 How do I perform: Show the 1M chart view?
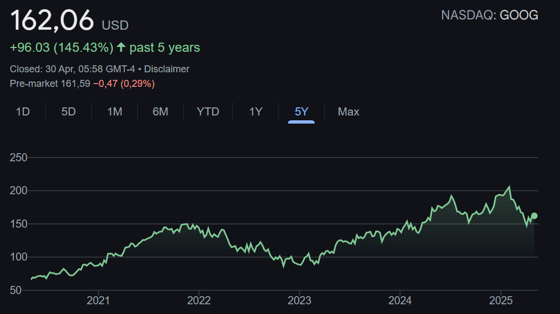(x=115, y=112)
